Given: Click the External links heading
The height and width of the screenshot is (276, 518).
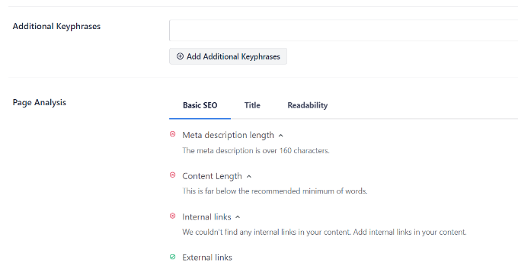Looking at the screenshot, I should [x=207, y=258].
